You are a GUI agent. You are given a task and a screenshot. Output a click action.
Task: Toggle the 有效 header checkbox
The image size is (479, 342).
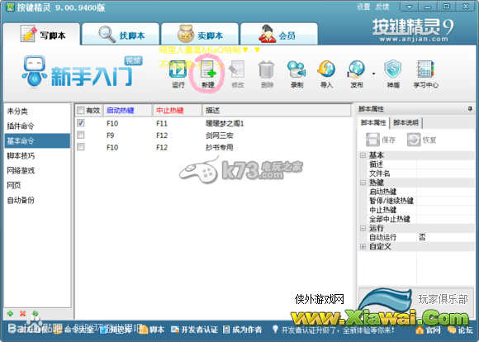coord(81,110)
